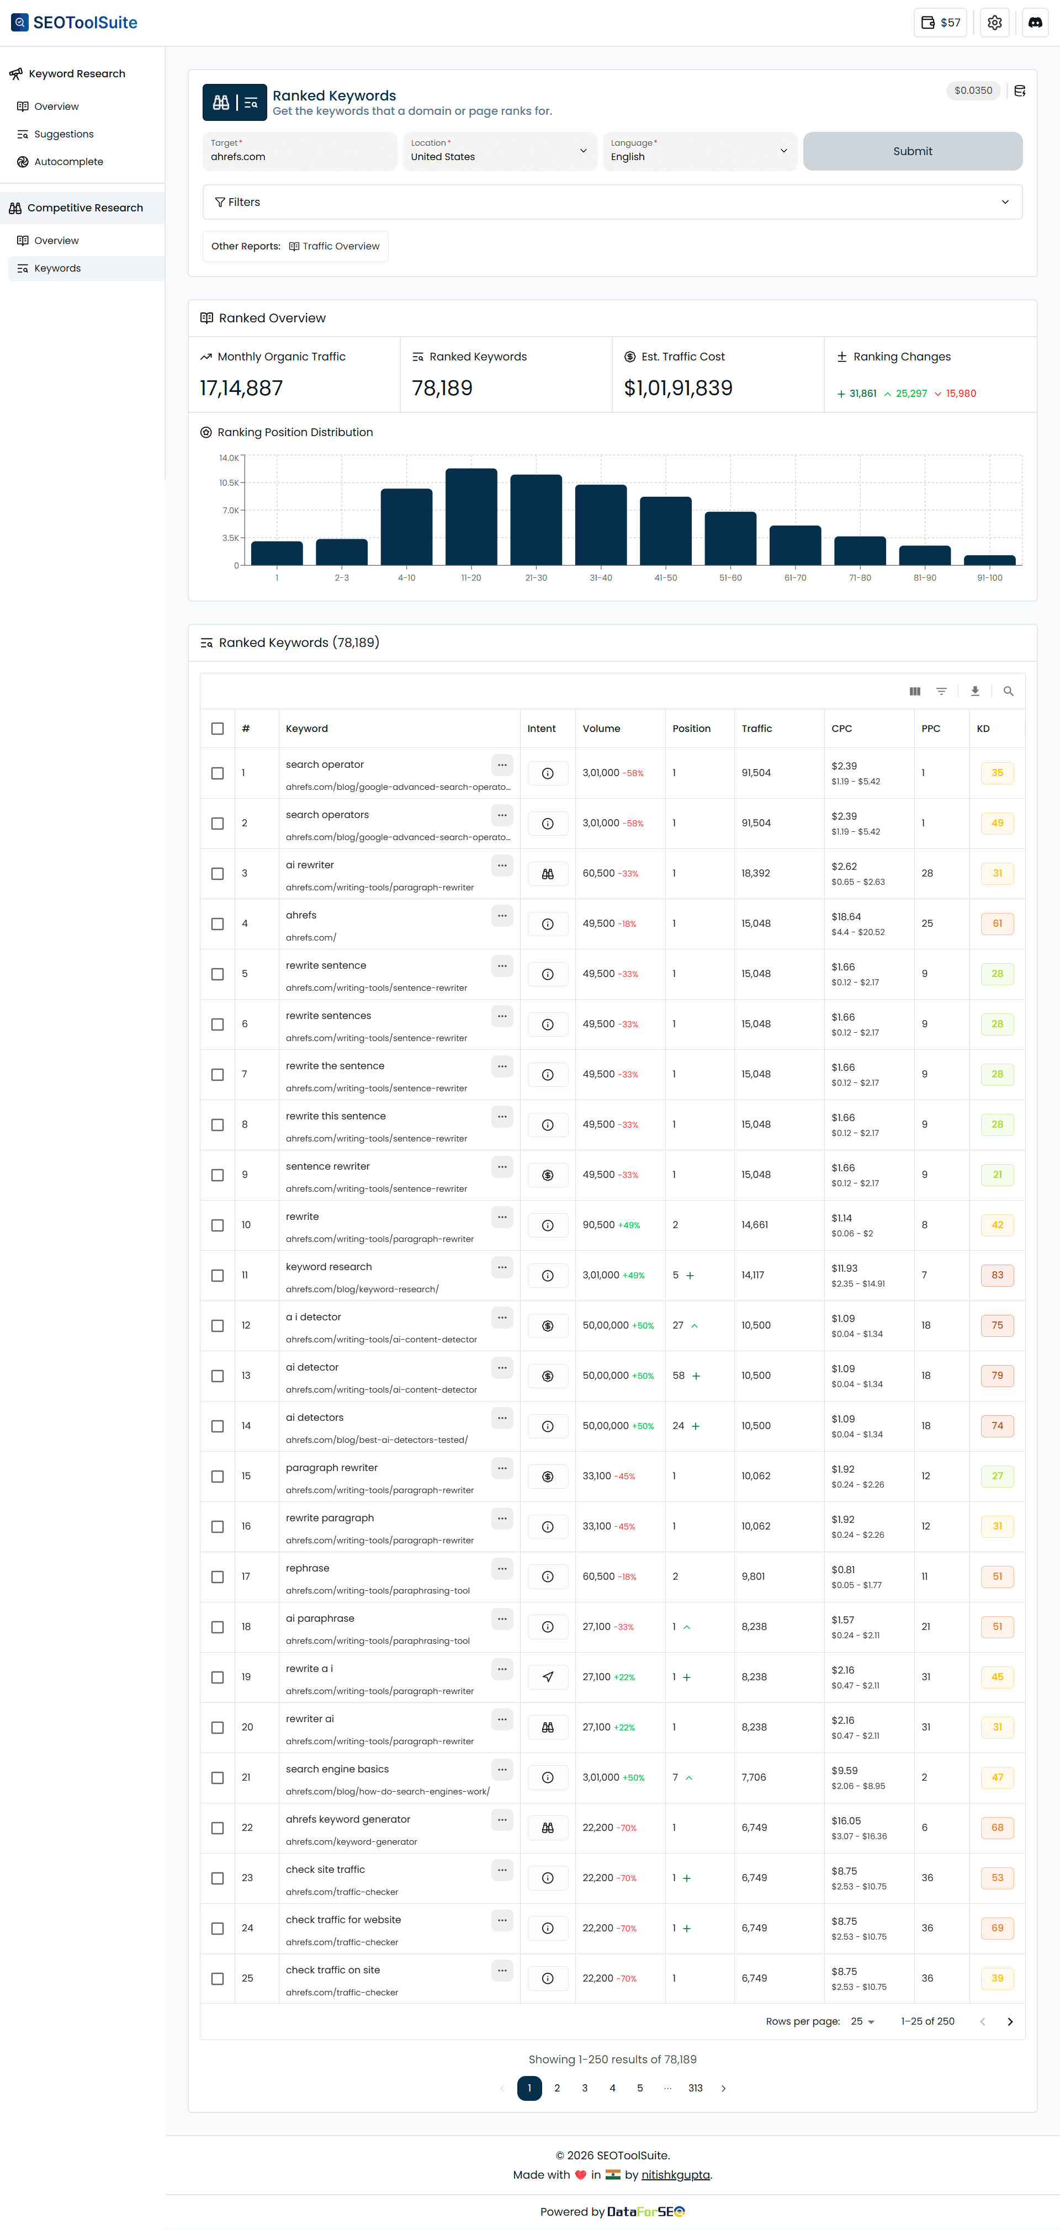1060x2230 pixels.
Task: Jump to page 313 in pagination
Action: (x=696, y=2088)
